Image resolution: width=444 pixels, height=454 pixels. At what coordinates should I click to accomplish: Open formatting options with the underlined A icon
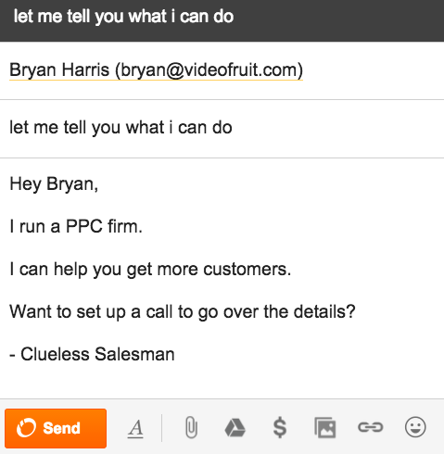tap(135, 429)
